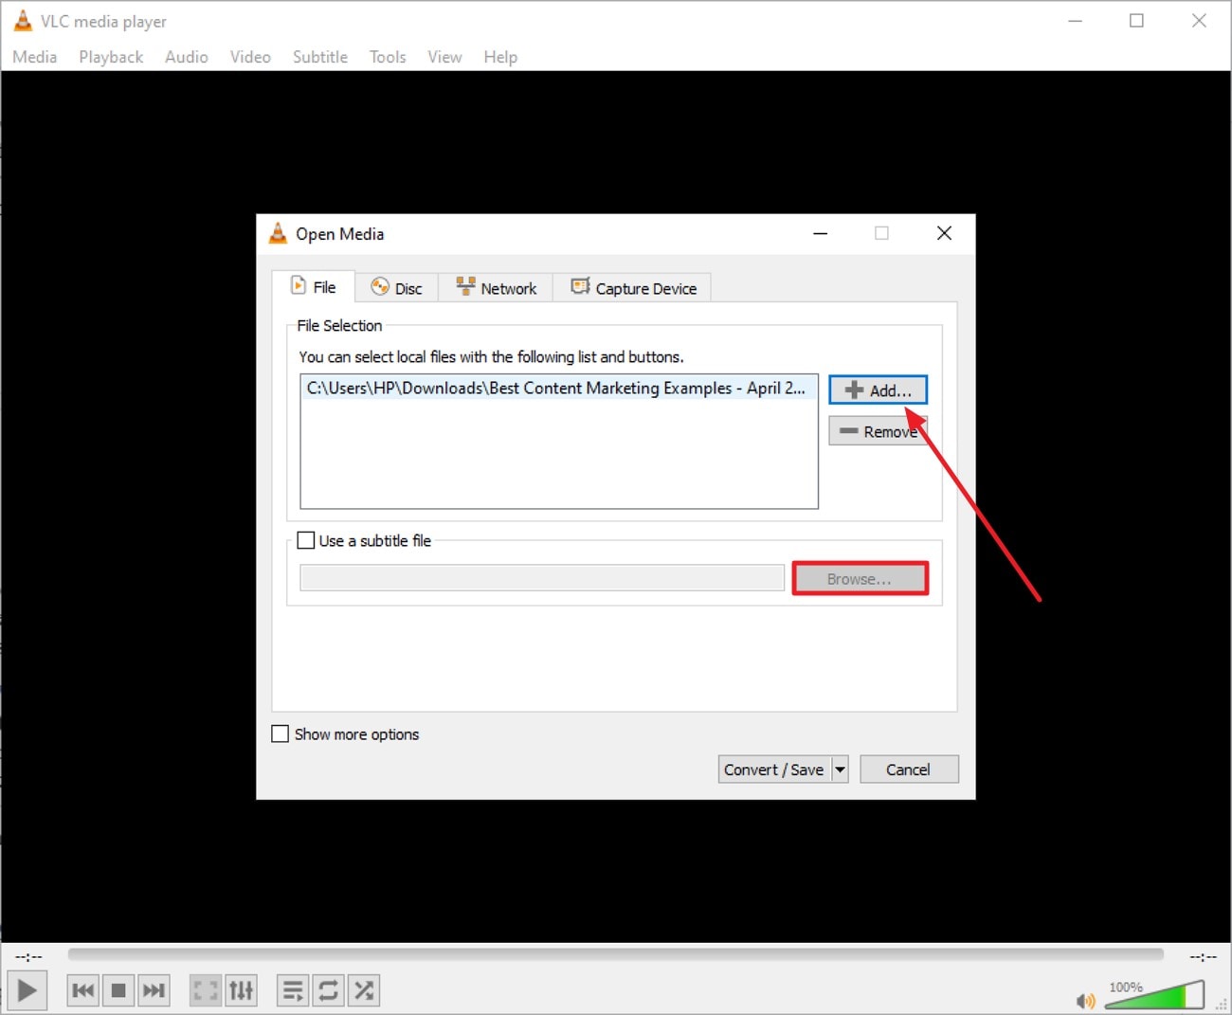The width and height of the screenshot is (1232, 1015).
Task: Open the extended settings equalizer icon
Action: coord(242,989)
